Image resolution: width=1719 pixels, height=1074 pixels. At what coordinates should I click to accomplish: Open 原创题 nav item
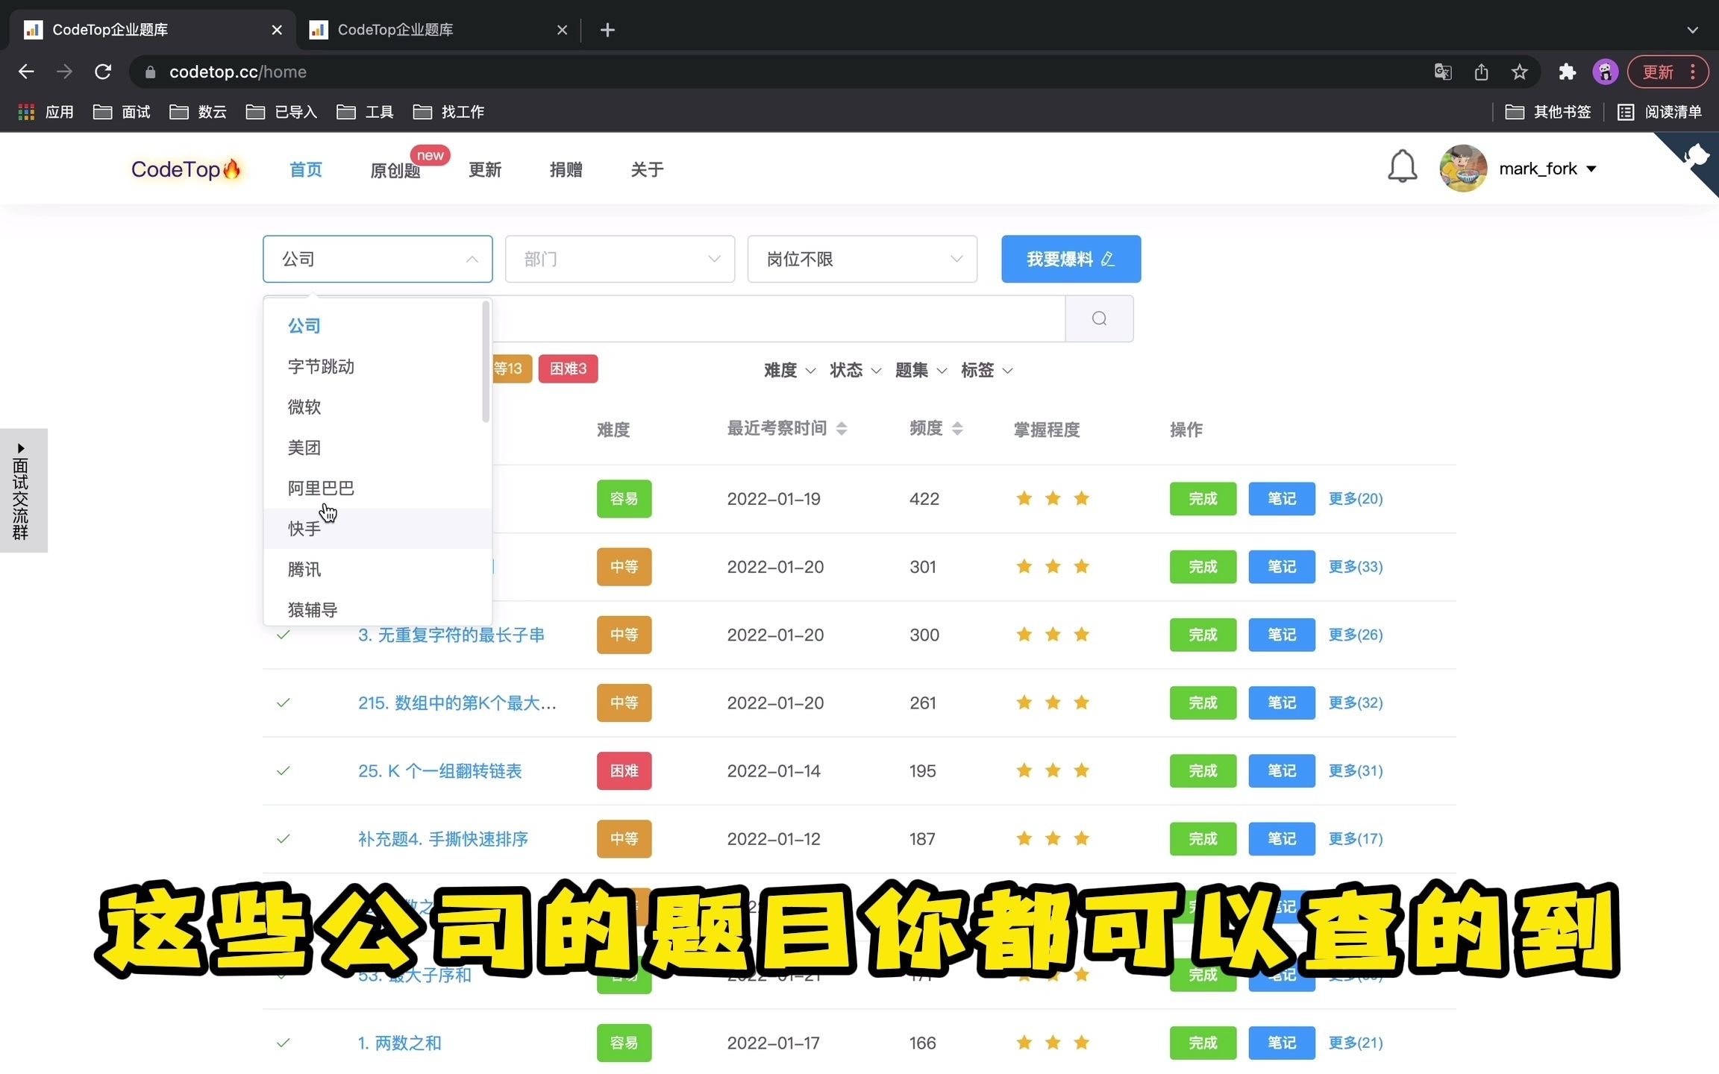click(395, 170)
